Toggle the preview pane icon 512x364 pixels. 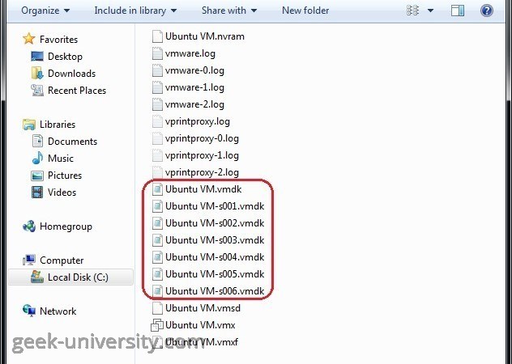pos(458,11)
